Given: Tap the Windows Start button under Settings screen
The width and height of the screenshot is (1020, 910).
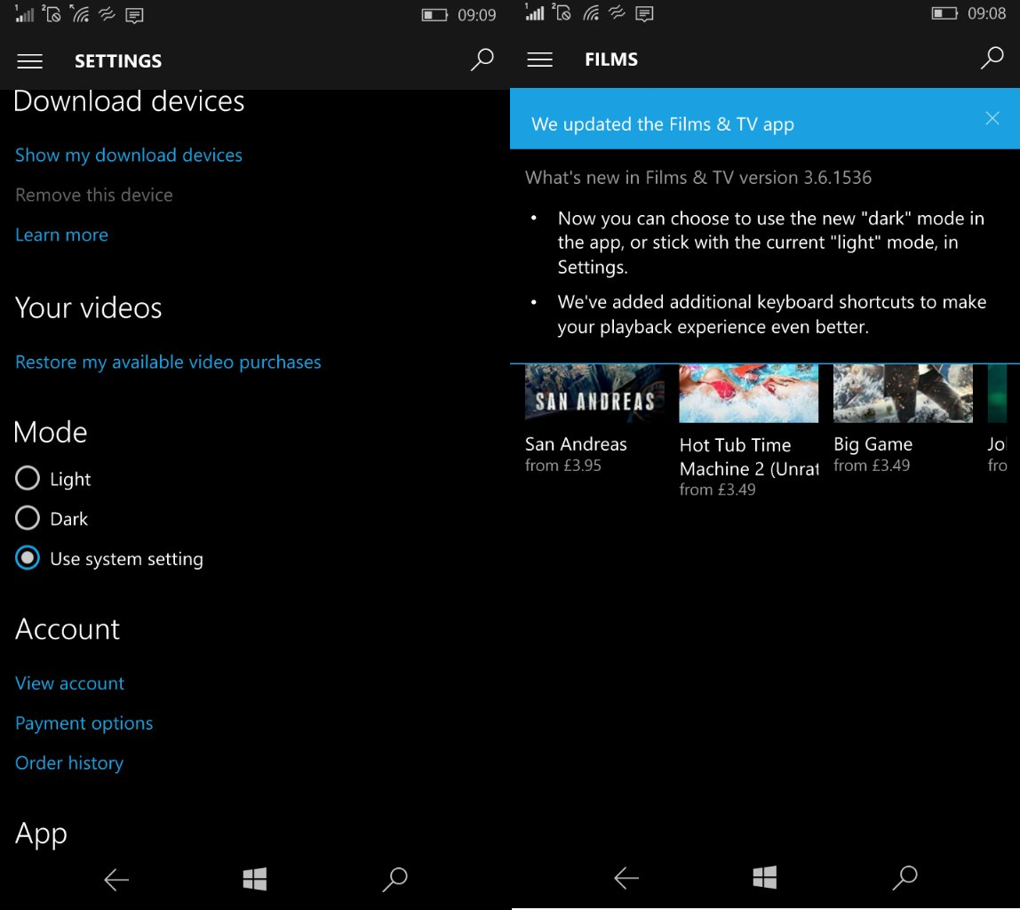Looking at the screenshot, I should point(254,879).
